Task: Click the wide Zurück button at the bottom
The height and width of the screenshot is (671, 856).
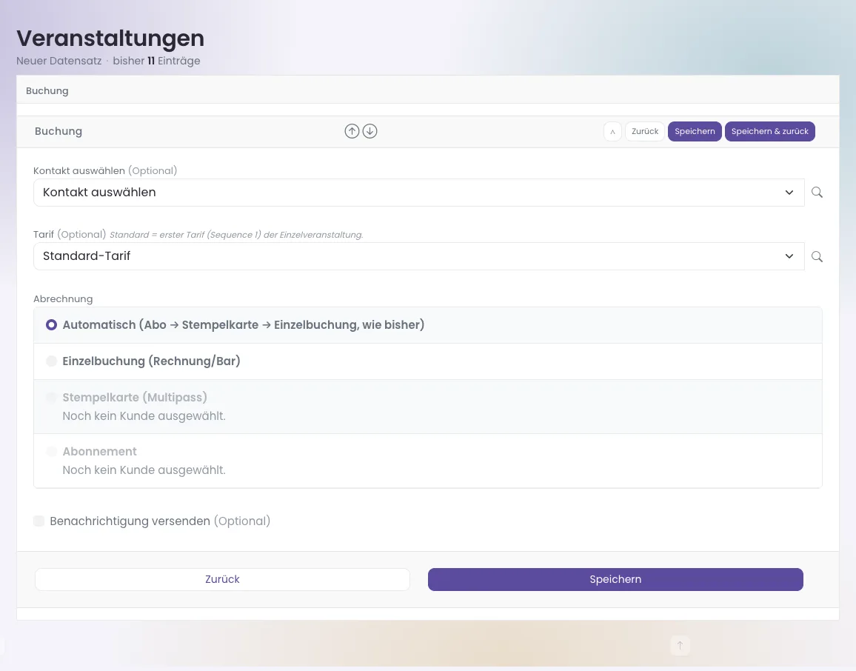Action: tap(222, 579)
